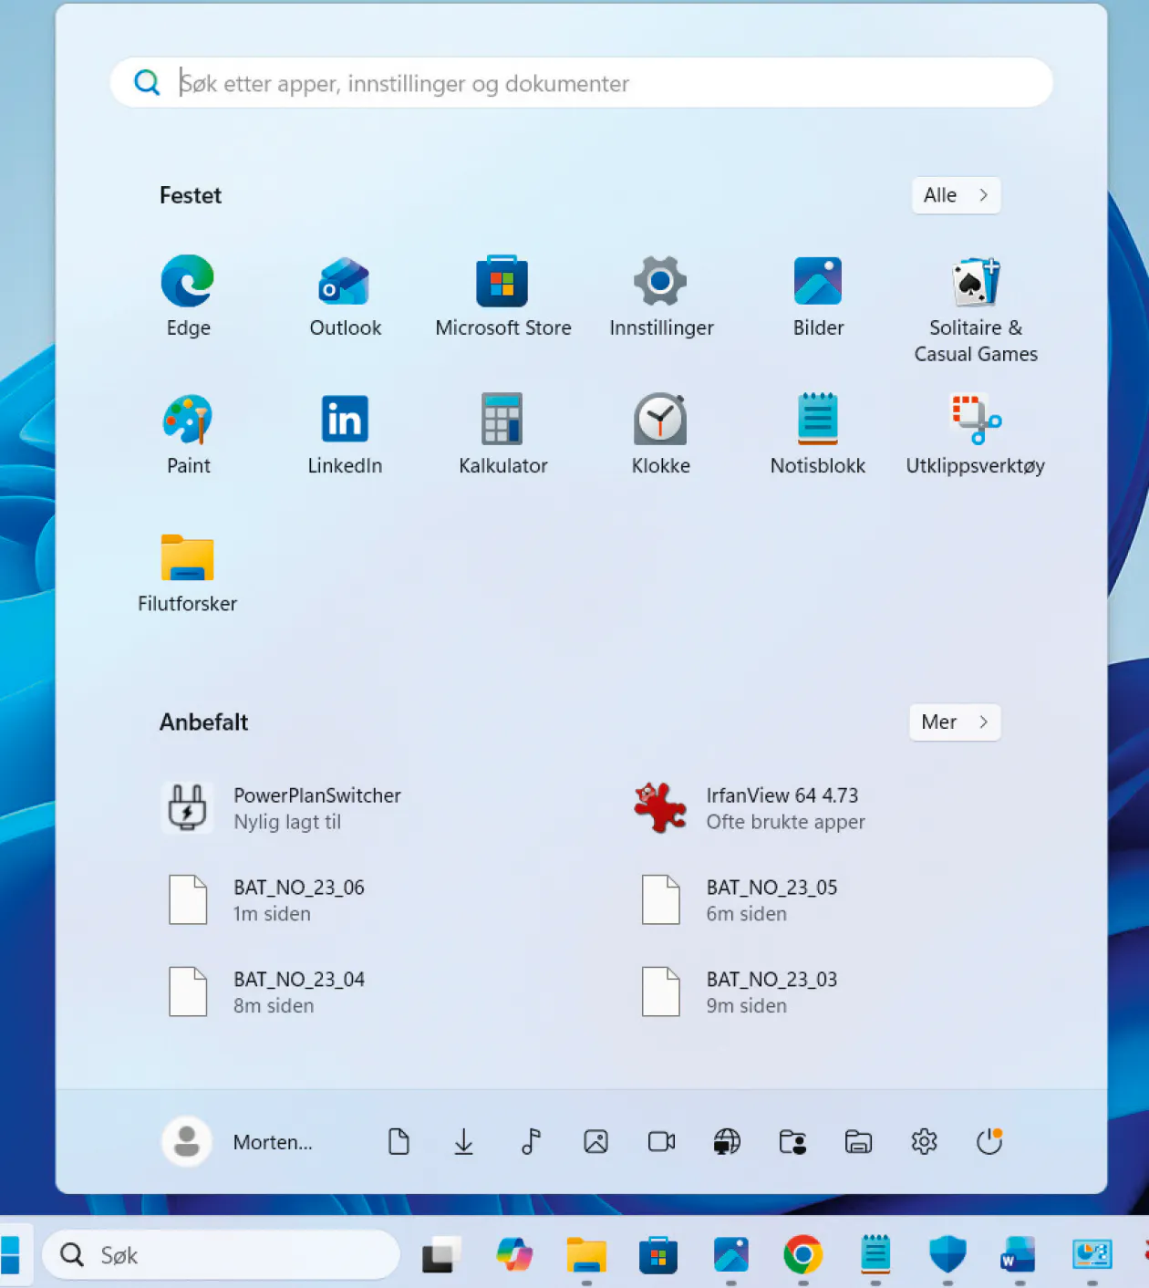Click the Windows Start button on taskbar
The height and width of the screenshot is (1288, 1149).
(10, 1255)
